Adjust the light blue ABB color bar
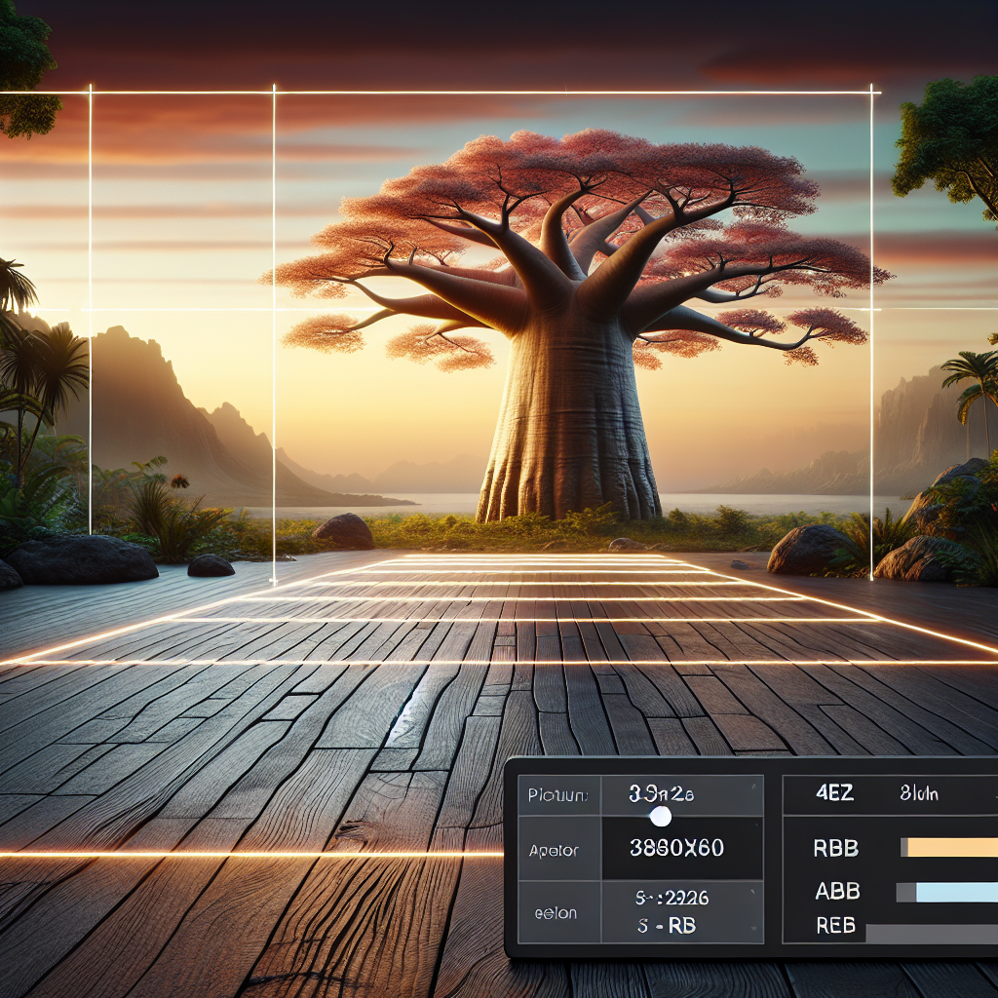 (956, 892)
